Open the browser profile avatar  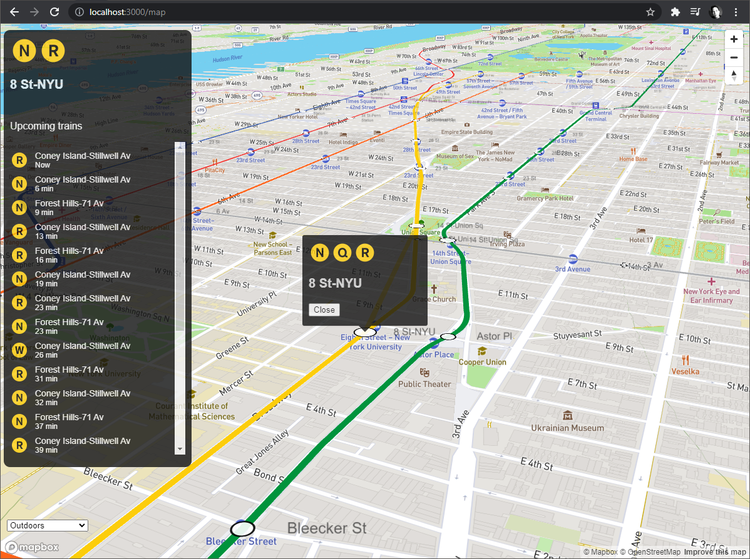(x=716, y=12)
